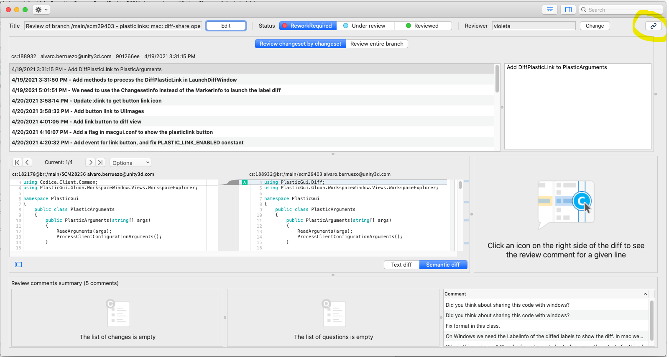Go to next difference arrow
669x357 pixels.
click(x=90, y=162)
